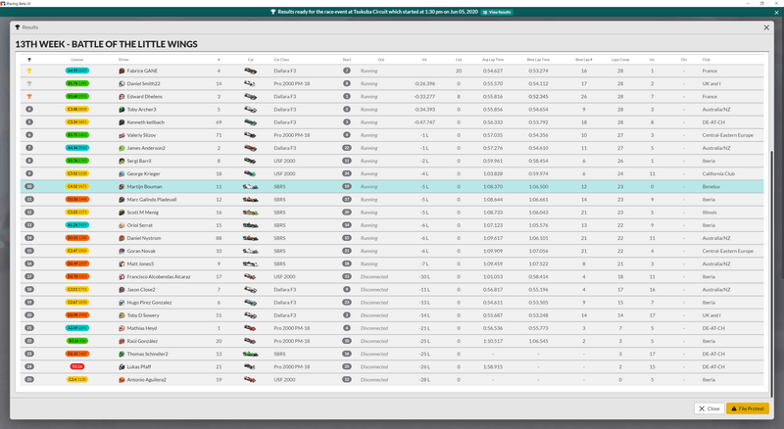Click the car icon in Sergi Barril's row
The width and height of the screenshot is (784, 429).
tap(251, 161)
